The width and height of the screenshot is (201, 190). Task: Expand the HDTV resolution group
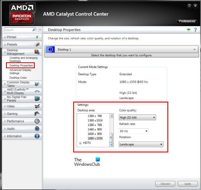pos(80,143)
